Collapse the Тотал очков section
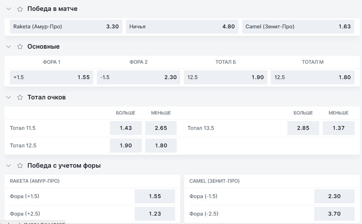 [x=8, y=97]
